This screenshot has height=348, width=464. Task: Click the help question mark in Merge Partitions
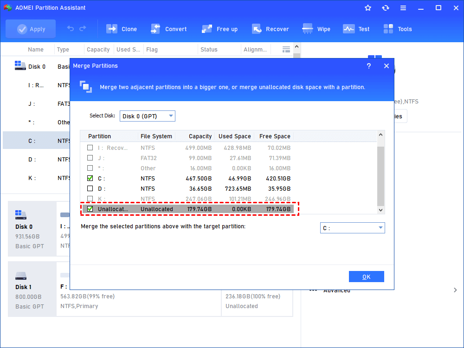pos(369,66)
